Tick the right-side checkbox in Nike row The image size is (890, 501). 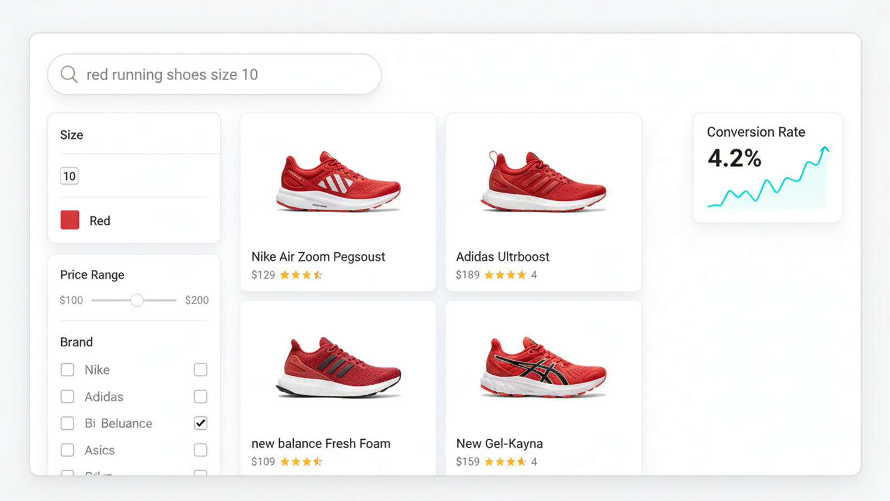pyautogui.click(x=201, y=370)
